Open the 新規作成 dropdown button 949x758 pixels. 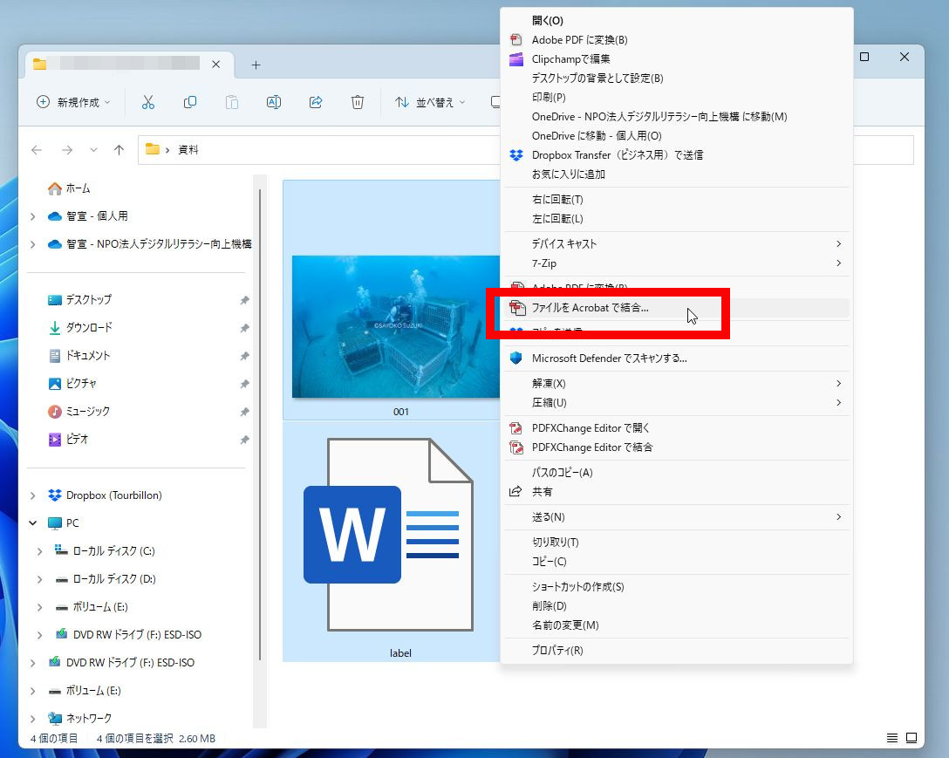(x=74, y=102)
